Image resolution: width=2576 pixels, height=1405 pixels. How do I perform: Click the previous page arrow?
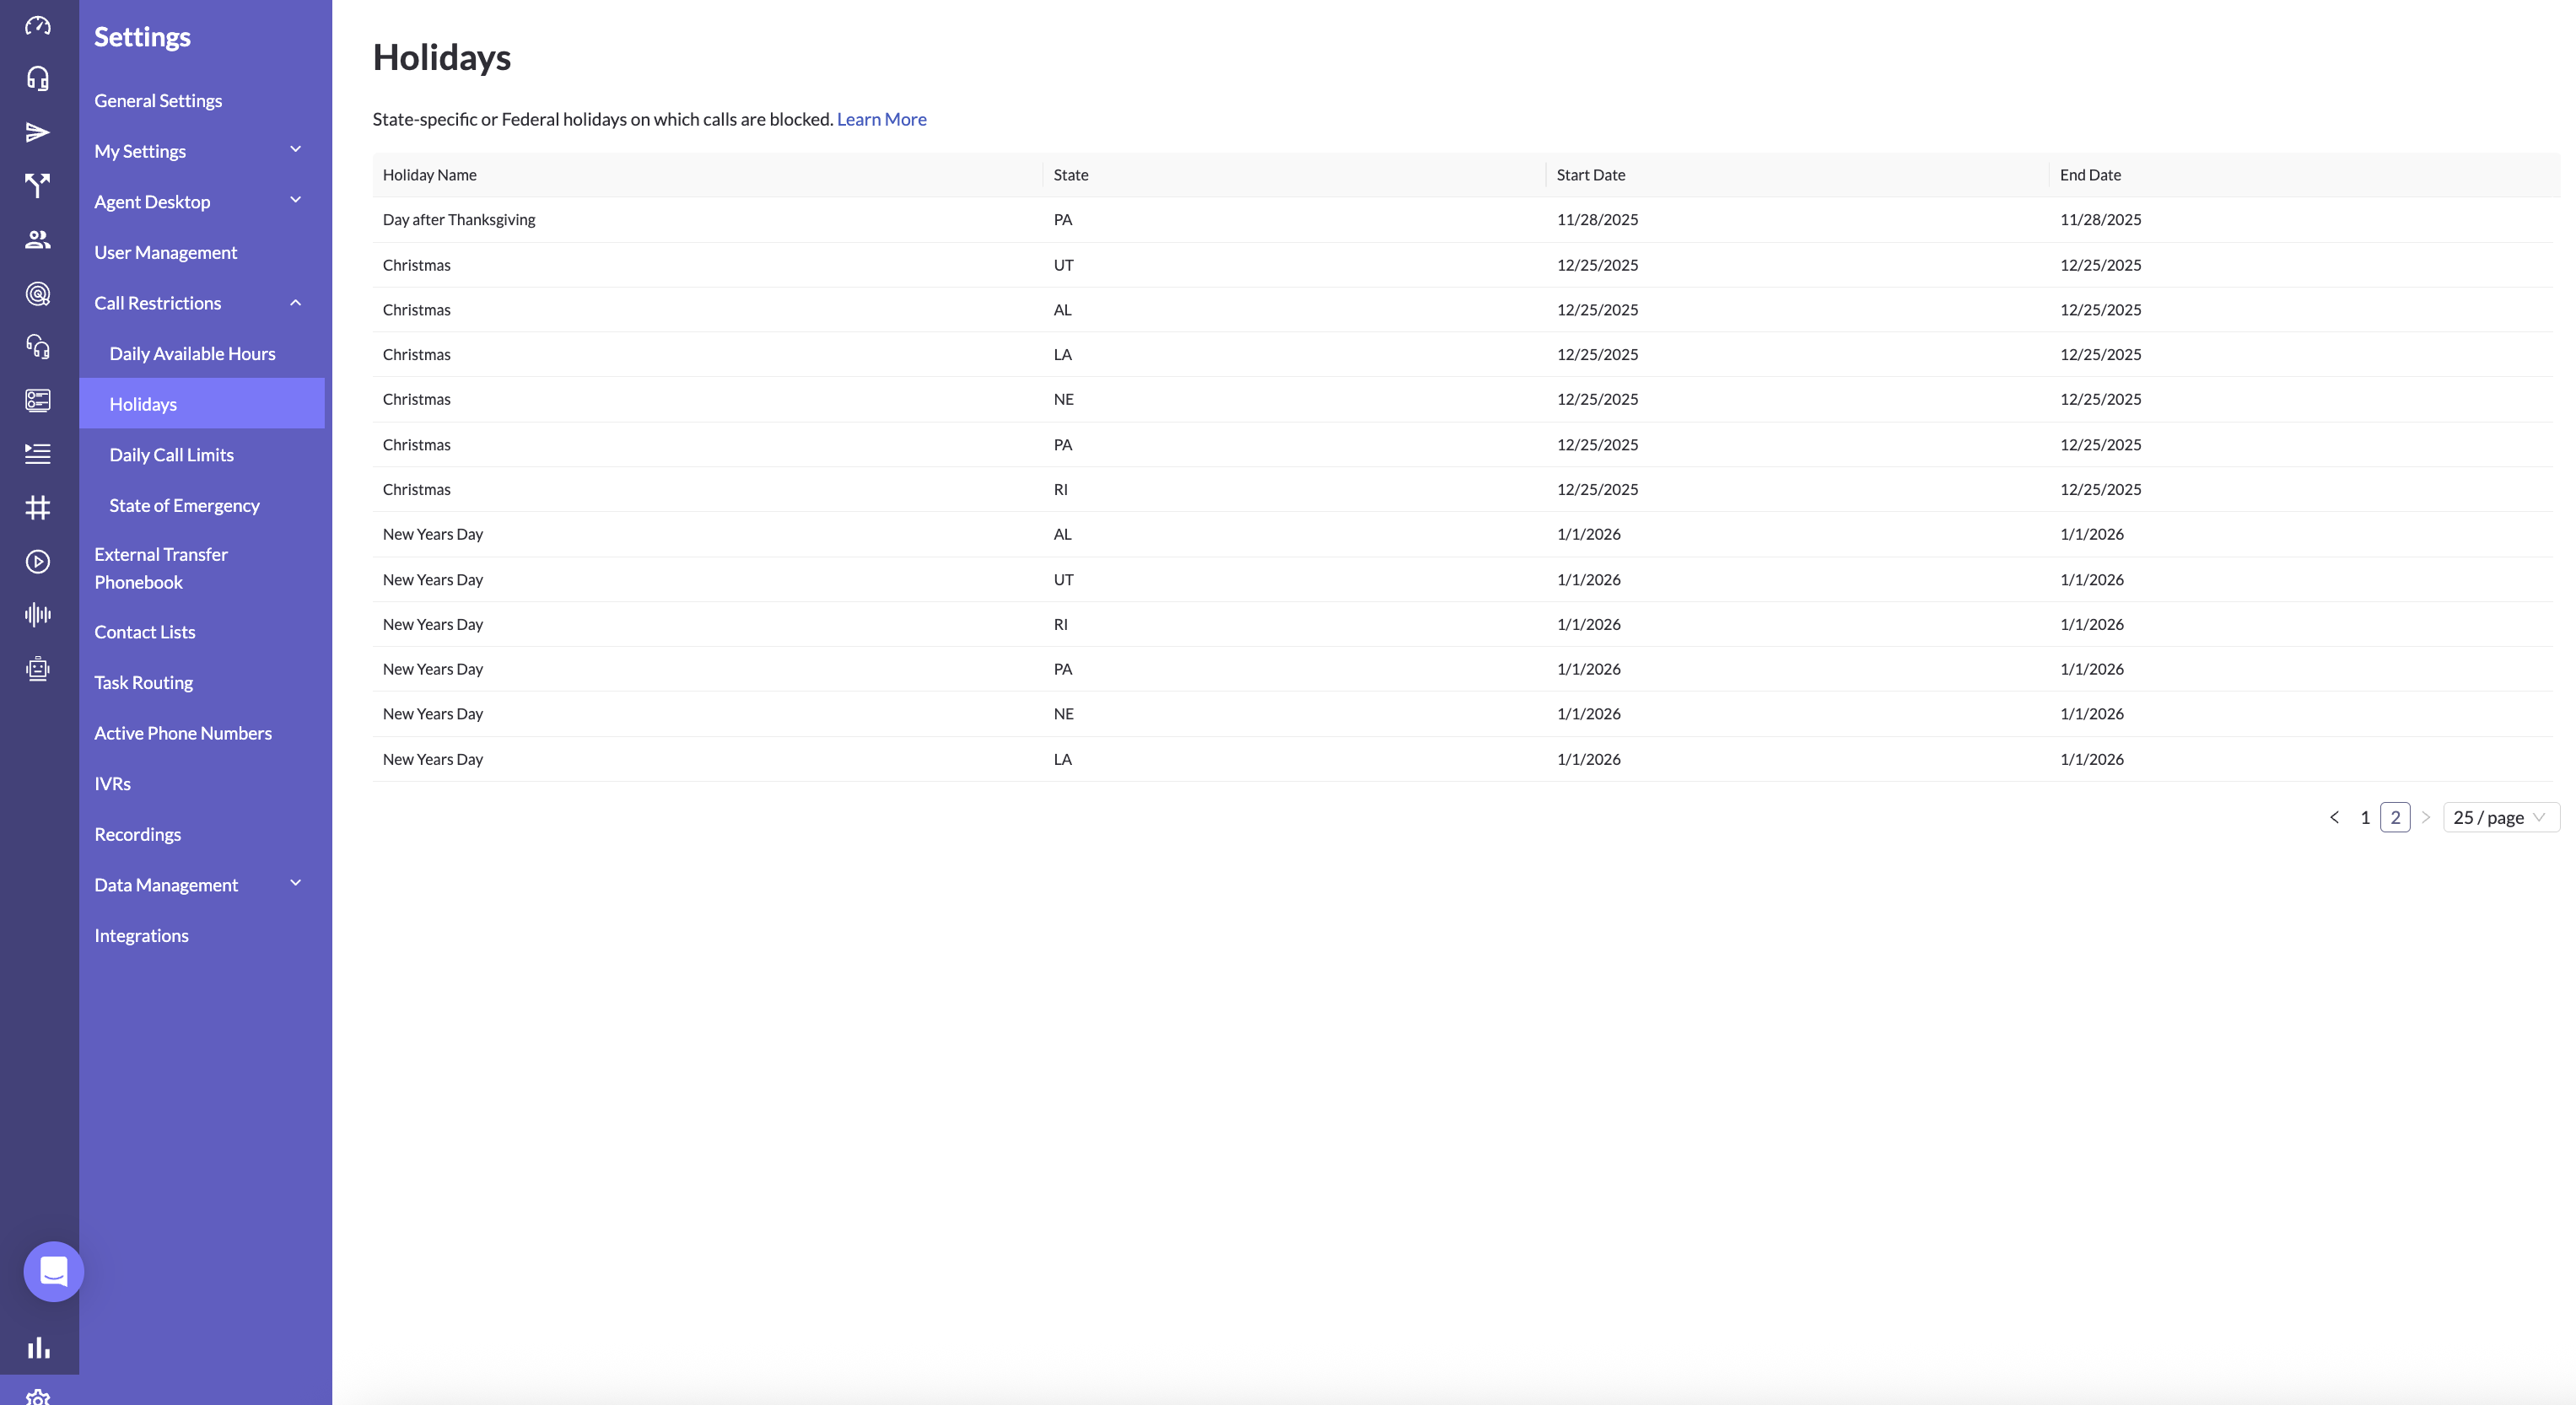pyautogui.click(x=2334, y=817)
